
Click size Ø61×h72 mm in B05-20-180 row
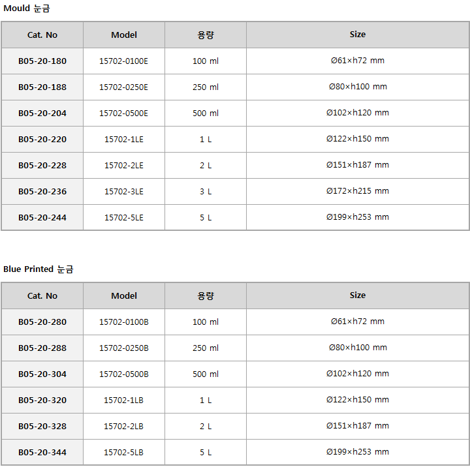(x=358, y=61)
